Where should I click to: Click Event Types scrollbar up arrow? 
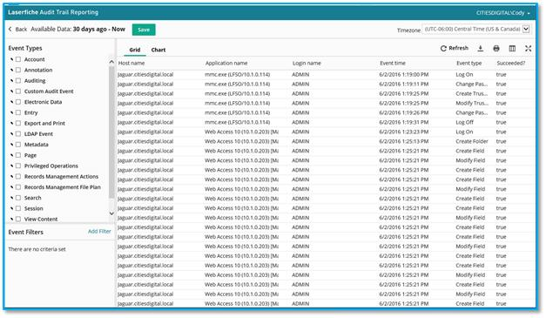click(x=111, y=62)
